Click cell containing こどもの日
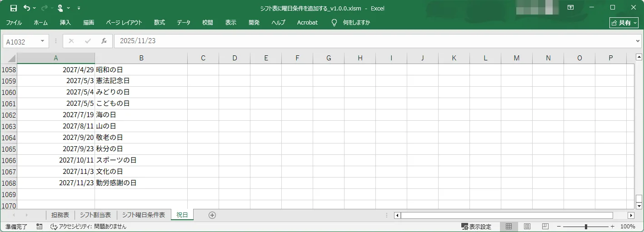Screen dimensions: 644x232 pyautogui.click(x=141, y=104)
